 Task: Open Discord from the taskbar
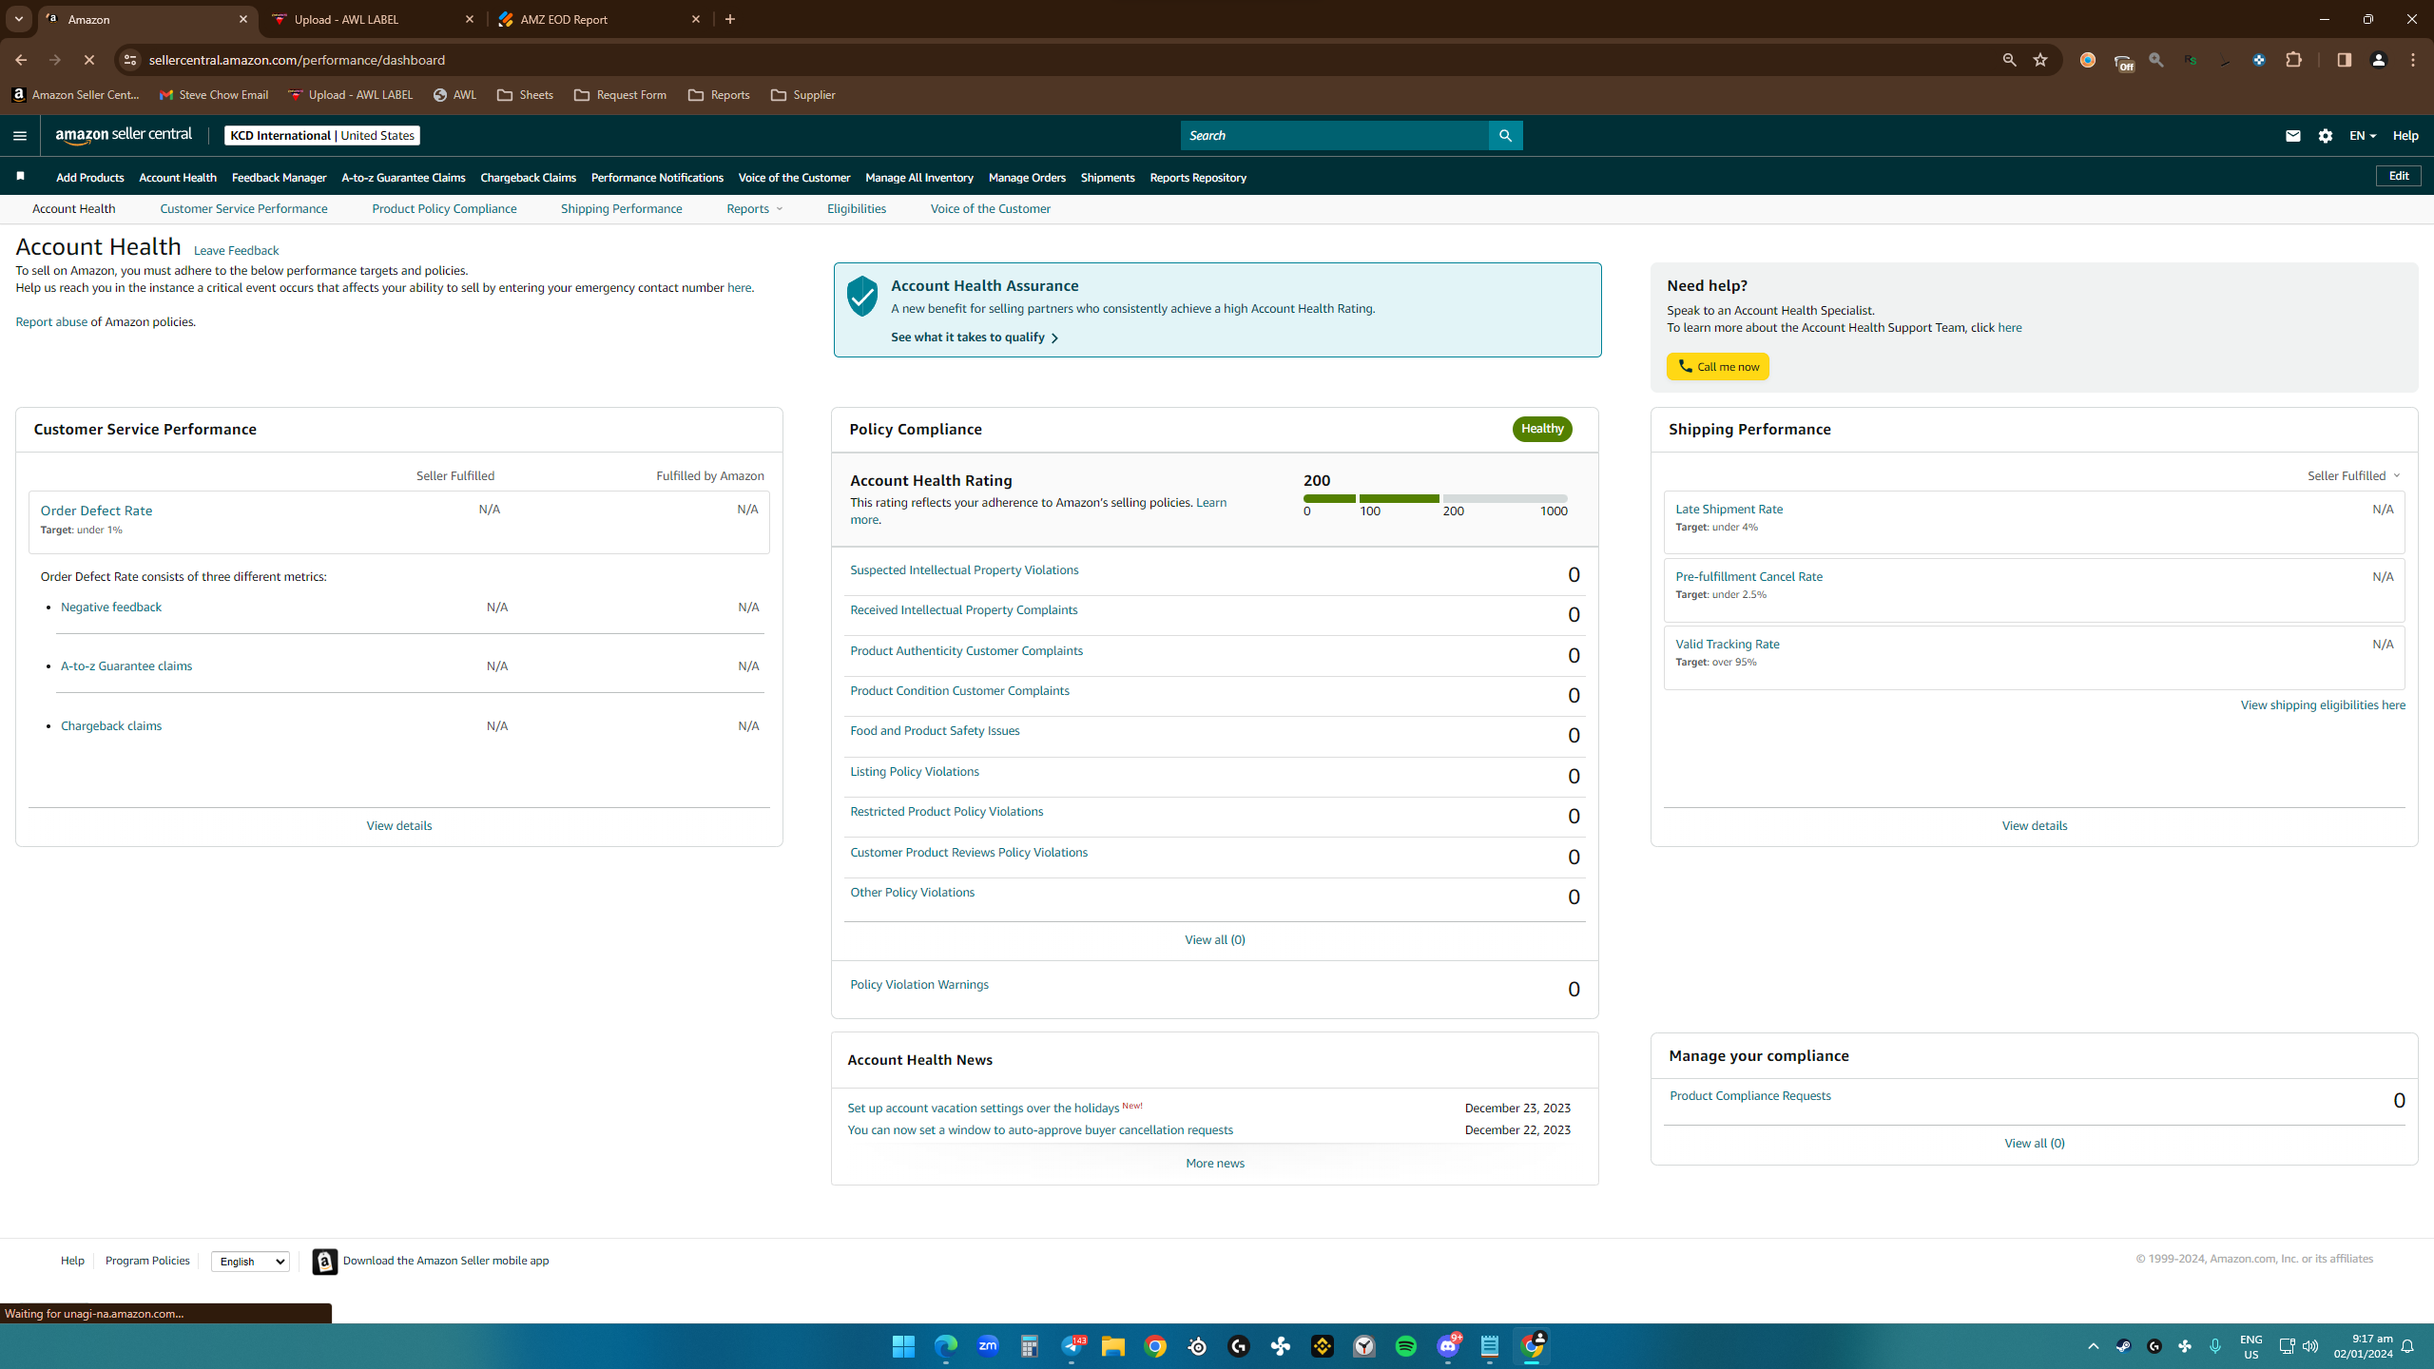point(1448,1346)
